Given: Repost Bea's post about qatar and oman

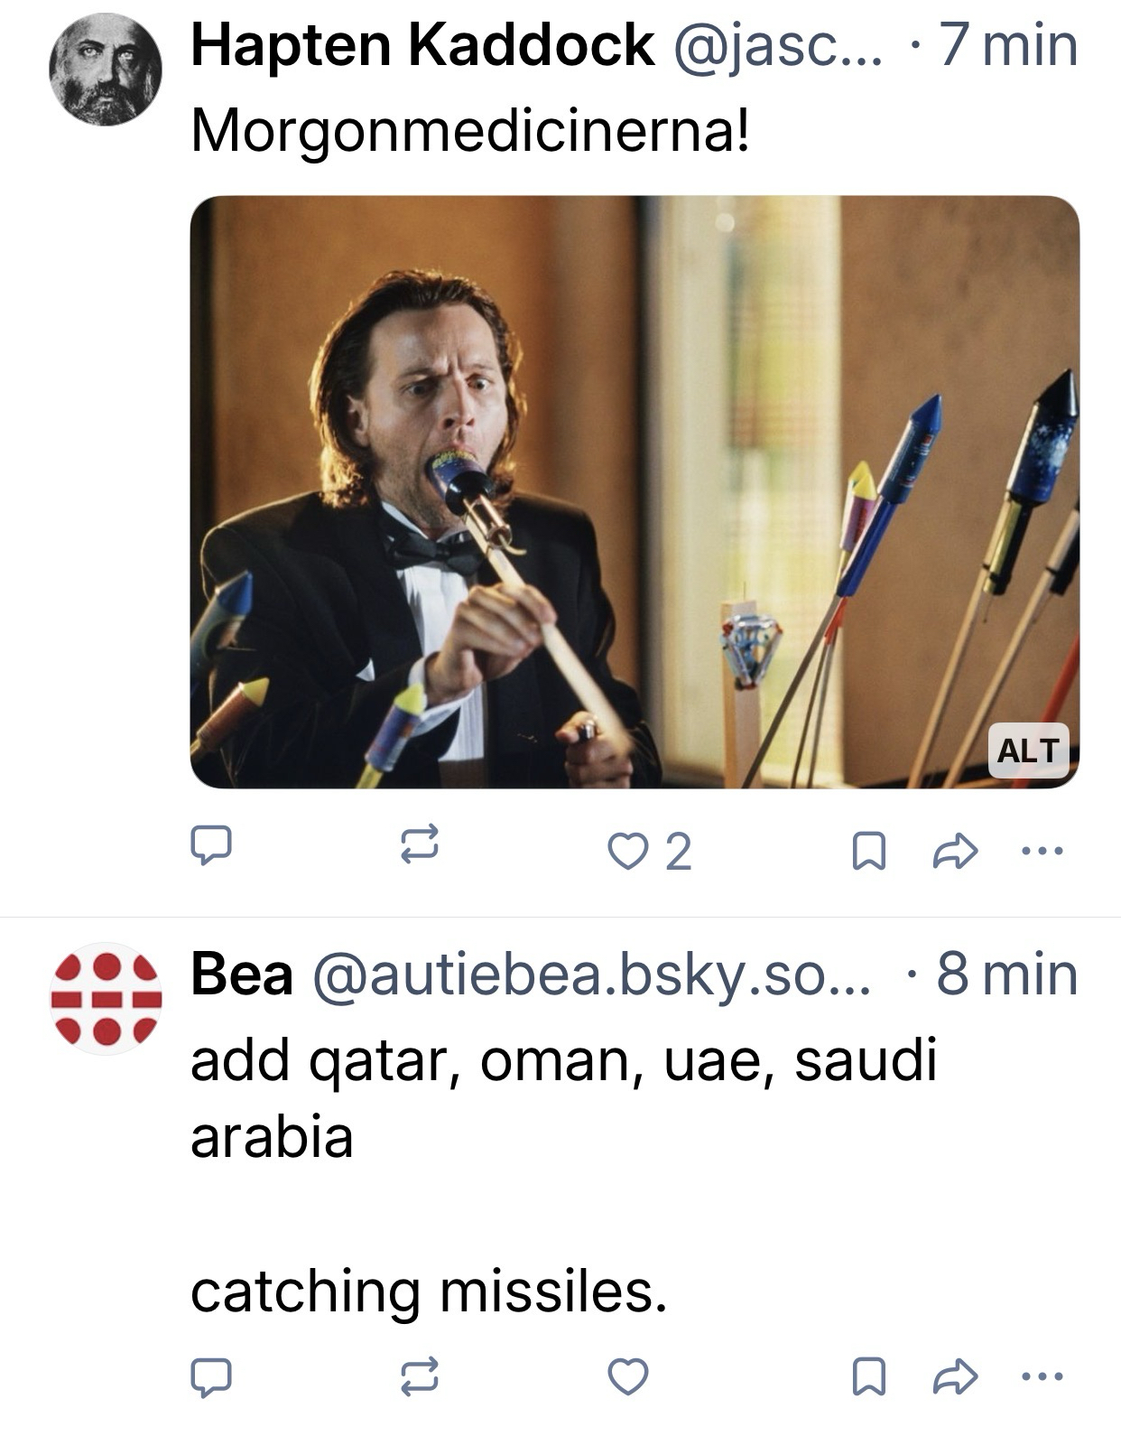Looking at the screenshot, I should click(420, 1376).
